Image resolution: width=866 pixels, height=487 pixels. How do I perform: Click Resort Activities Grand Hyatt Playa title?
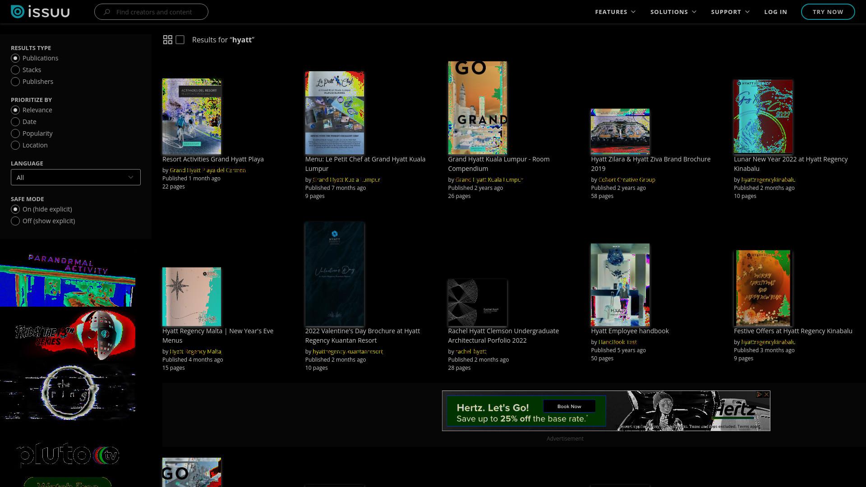click(213, 159)
